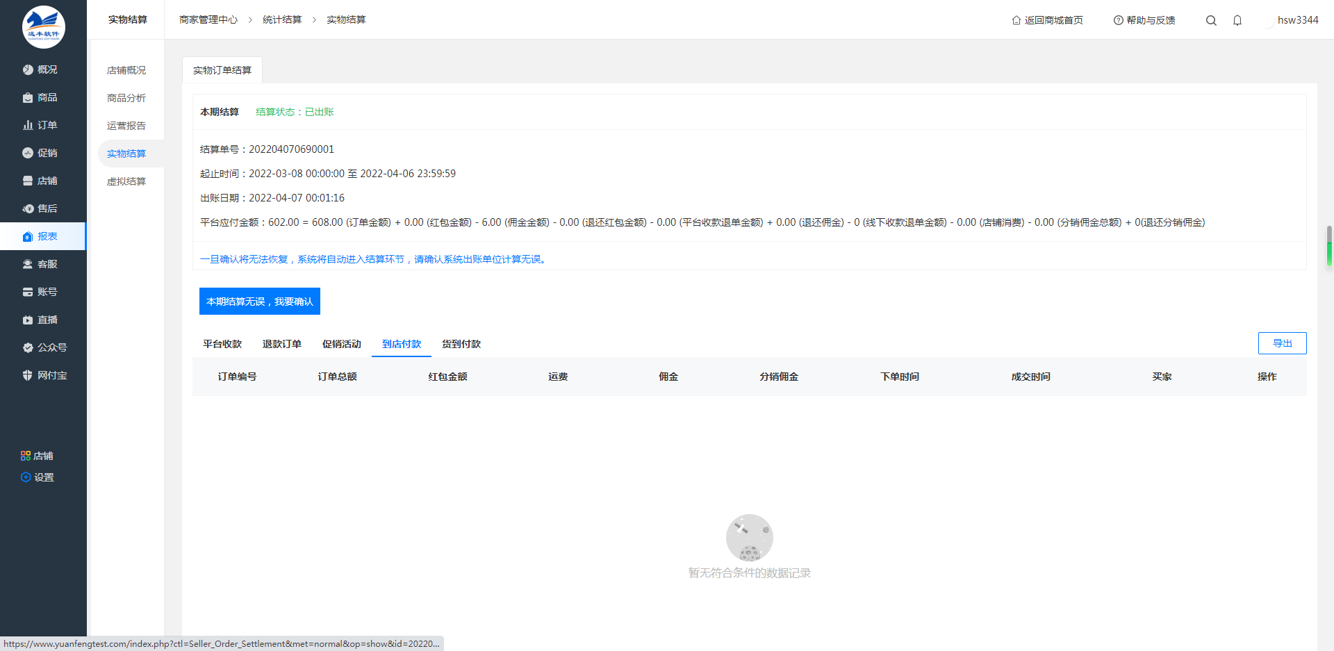Click the 操作 column header
1334x651 pixels.
[x=1267, y=377]
